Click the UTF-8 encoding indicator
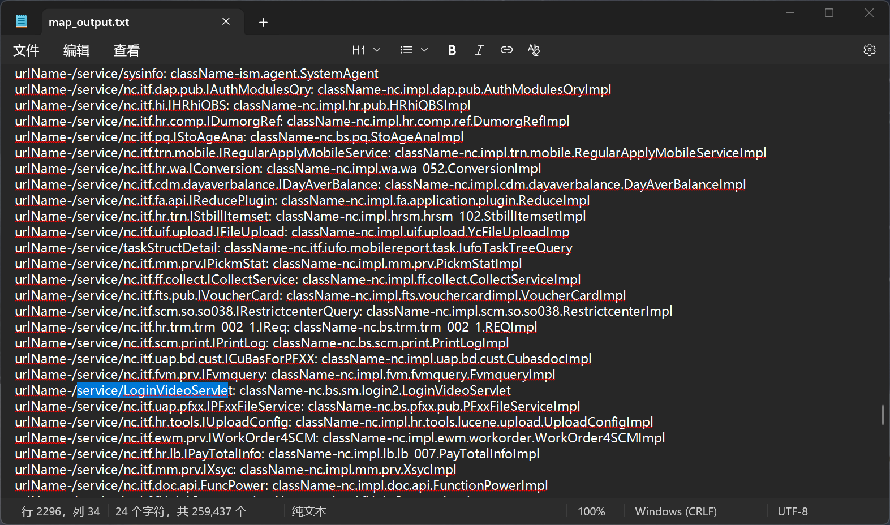890x525 pixels. (x=793, y=511)
